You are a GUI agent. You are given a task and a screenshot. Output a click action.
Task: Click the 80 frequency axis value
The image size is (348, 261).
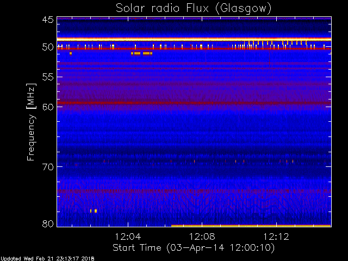48,223
